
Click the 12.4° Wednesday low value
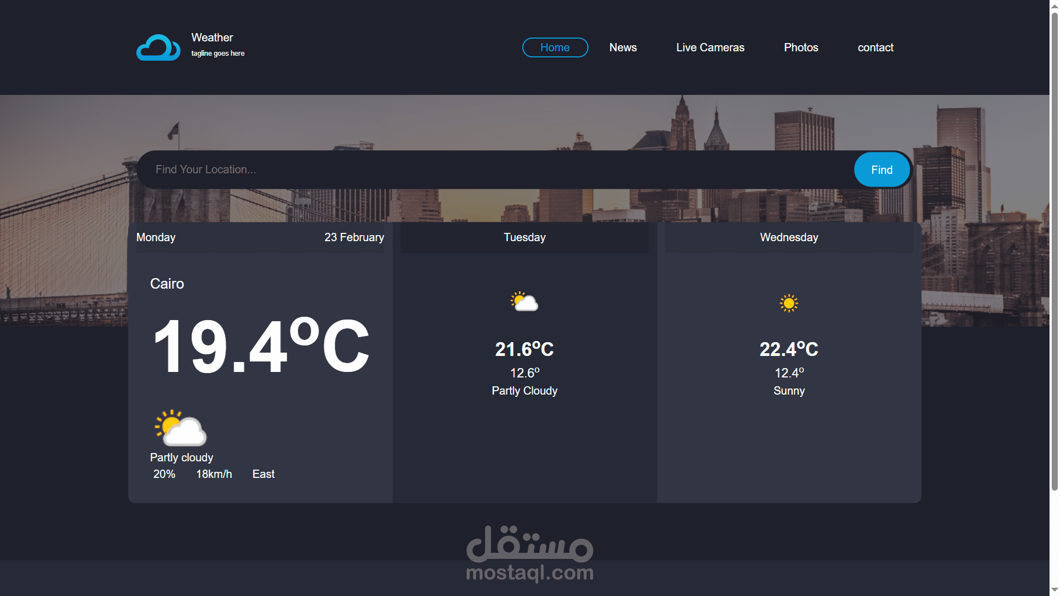(x=789, y=373)
